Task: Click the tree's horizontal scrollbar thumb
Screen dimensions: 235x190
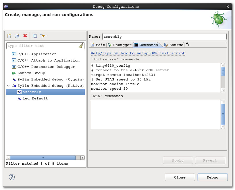Action: pyautogui.click(x=43, y=158)
